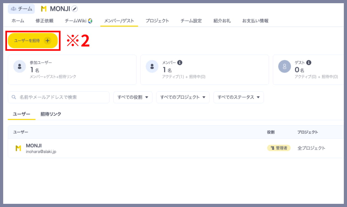
Task: Click the 管理者 role badge
Action: [x=279, y=148]
